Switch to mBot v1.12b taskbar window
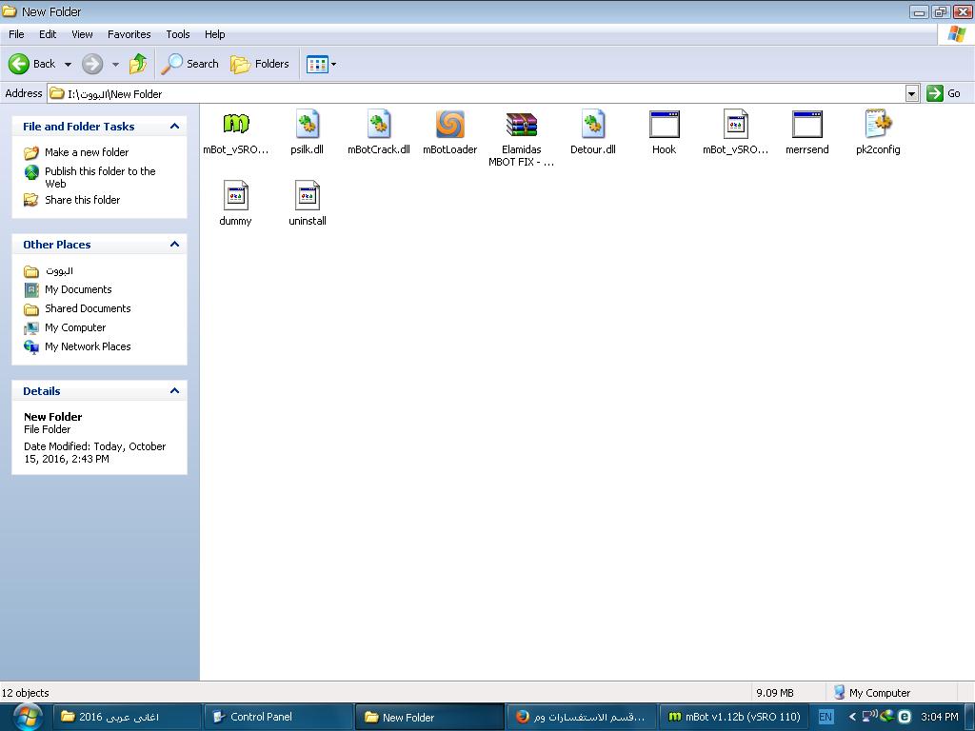Image resolution: width=975 pixels, height=731 pixels. pyautogui.click(x=733, y=717)
